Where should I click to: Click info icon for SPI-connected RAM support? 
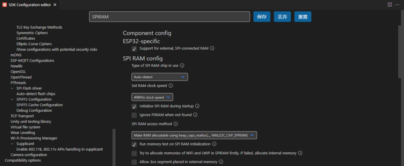pos(212,48)
